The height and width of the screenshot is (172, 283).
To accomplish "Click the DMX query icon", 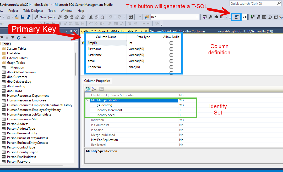I will 72,17.
